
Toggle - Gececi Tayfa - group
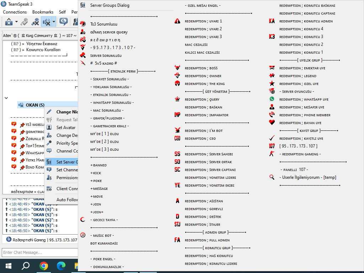point(104,220)
